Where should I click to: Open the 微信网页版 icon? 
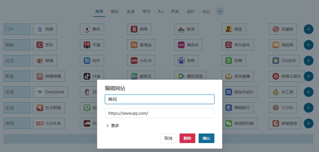[228, 123]
